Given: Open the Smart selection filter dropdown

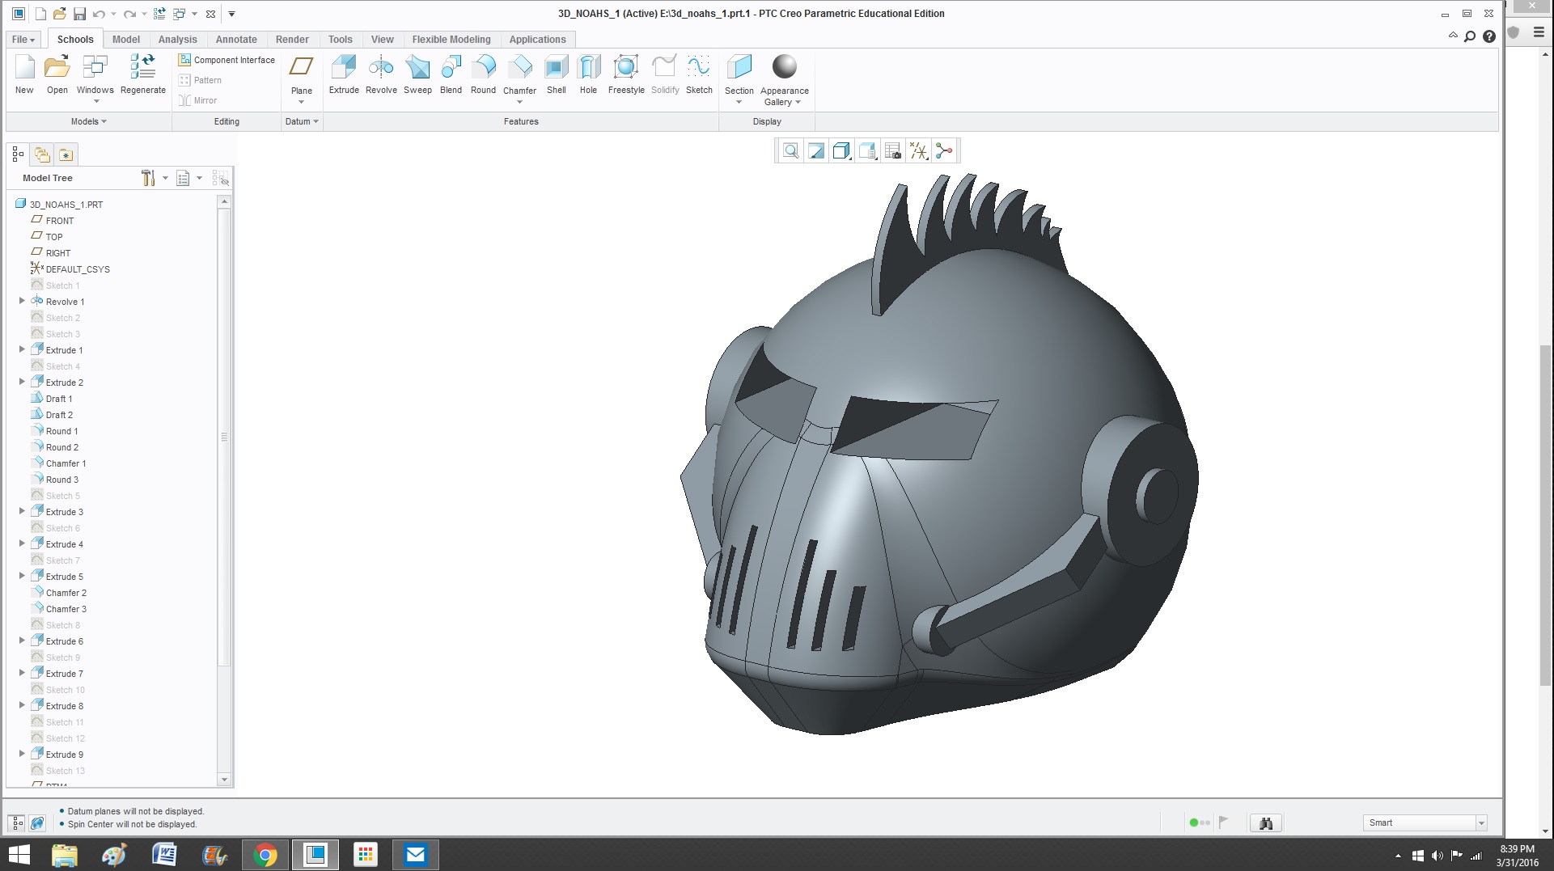Looking at the screenshot, I should 1480,823.
